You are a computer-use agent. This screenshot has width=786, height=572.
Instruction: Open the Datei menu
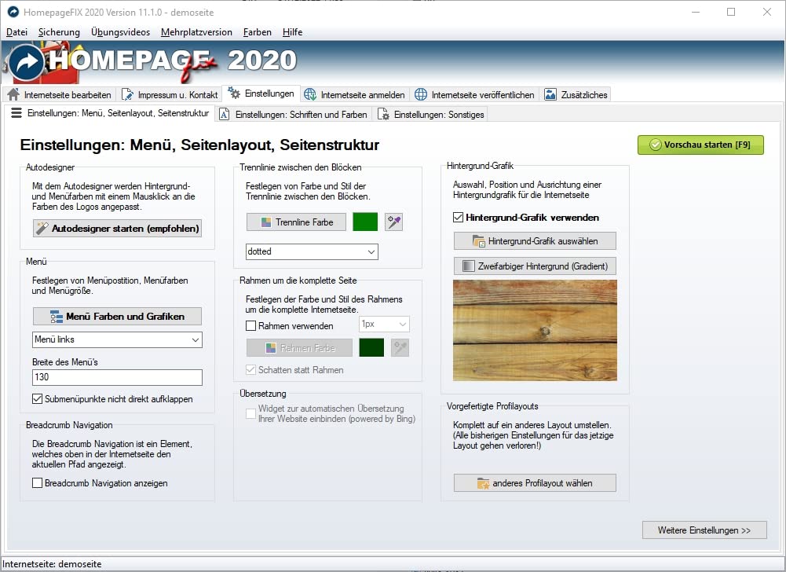(16, 32)
